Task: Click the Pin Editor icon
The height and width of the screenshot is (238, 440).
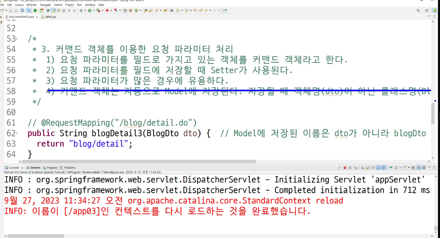Action: 225,10
